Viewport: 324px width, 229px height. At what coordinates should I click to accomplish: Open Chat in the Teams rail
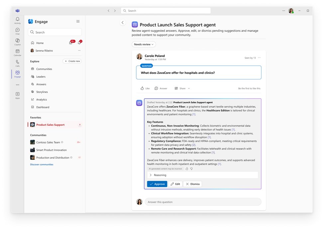tap(18, 31)
